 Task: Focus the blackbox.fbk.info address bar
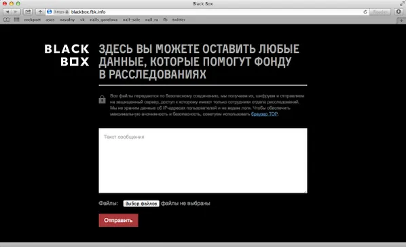point(207,12)
